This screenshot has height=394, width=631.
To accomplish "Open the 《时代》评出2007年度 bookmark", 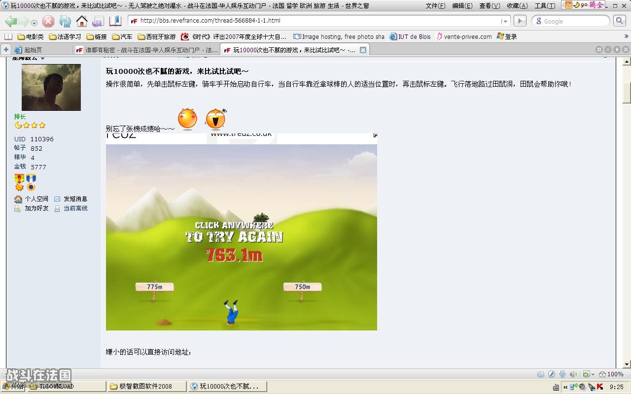I will click(234, 36).
